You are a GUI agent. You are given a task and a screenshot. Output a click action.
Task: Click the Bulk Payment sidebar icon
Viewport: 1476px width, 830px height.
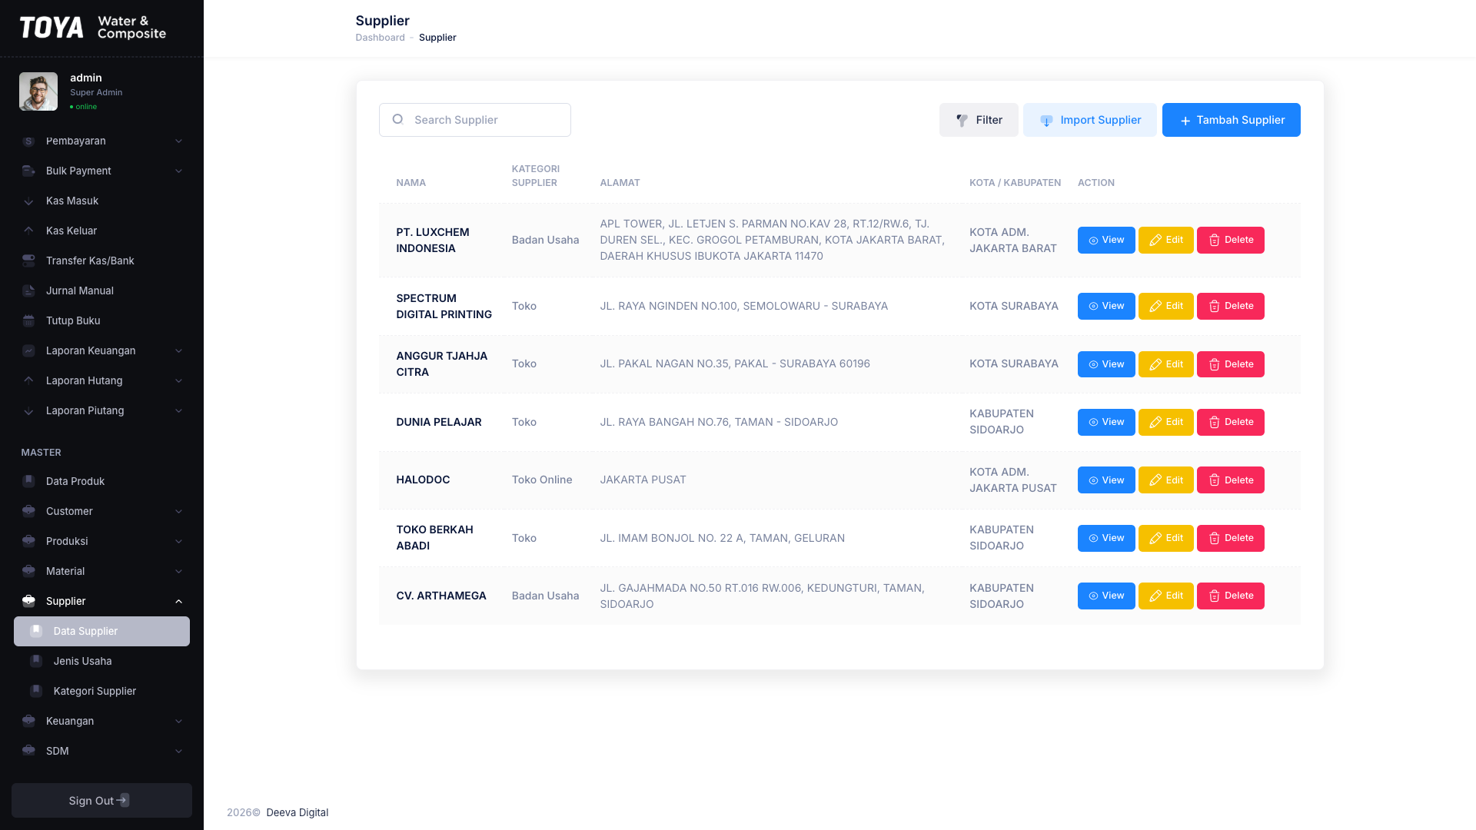(28, 171)
